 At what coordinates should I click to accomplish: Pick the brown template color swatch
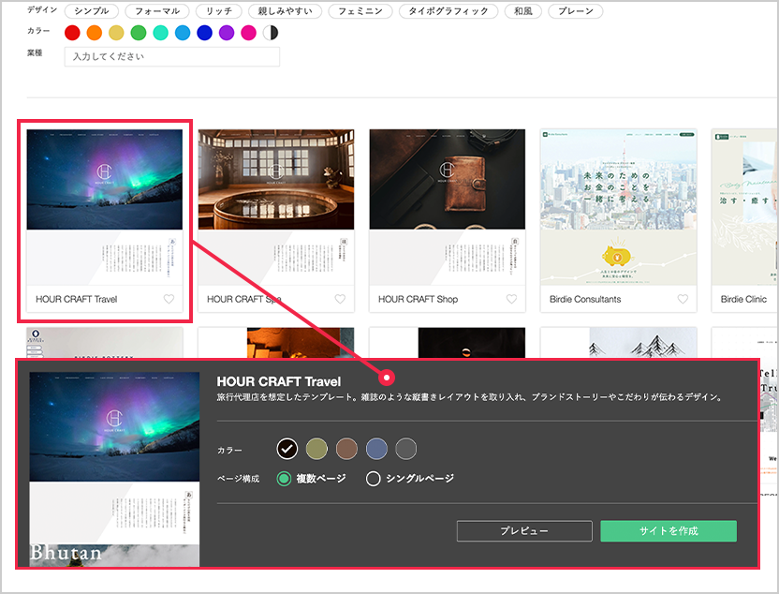pos(346,449)
